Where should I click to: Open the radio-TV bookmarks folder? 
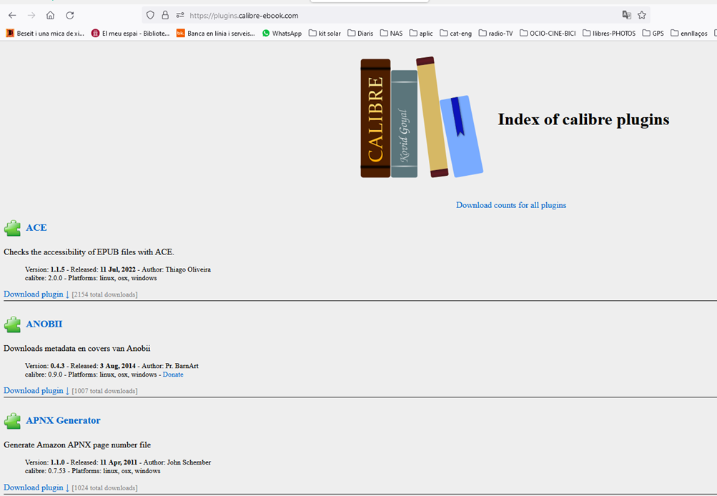tap(495, 33)
